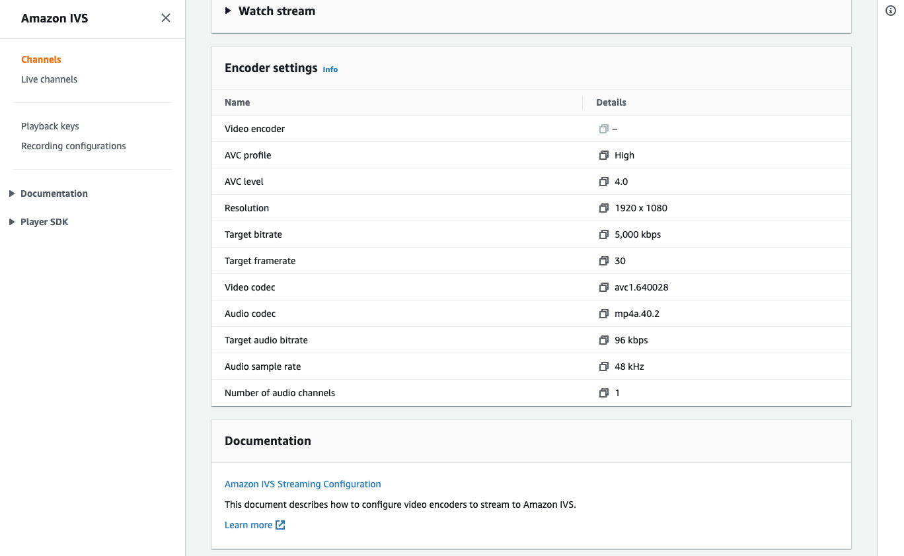The image size is (904, 556).
Task: Click the external link icon beside Learn more
Action: click(x=280, y=525)
